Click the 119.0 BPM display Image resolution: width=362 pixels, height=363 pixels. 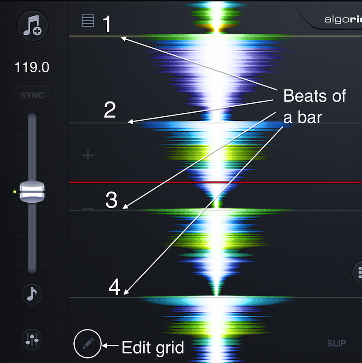click(32, 68)
